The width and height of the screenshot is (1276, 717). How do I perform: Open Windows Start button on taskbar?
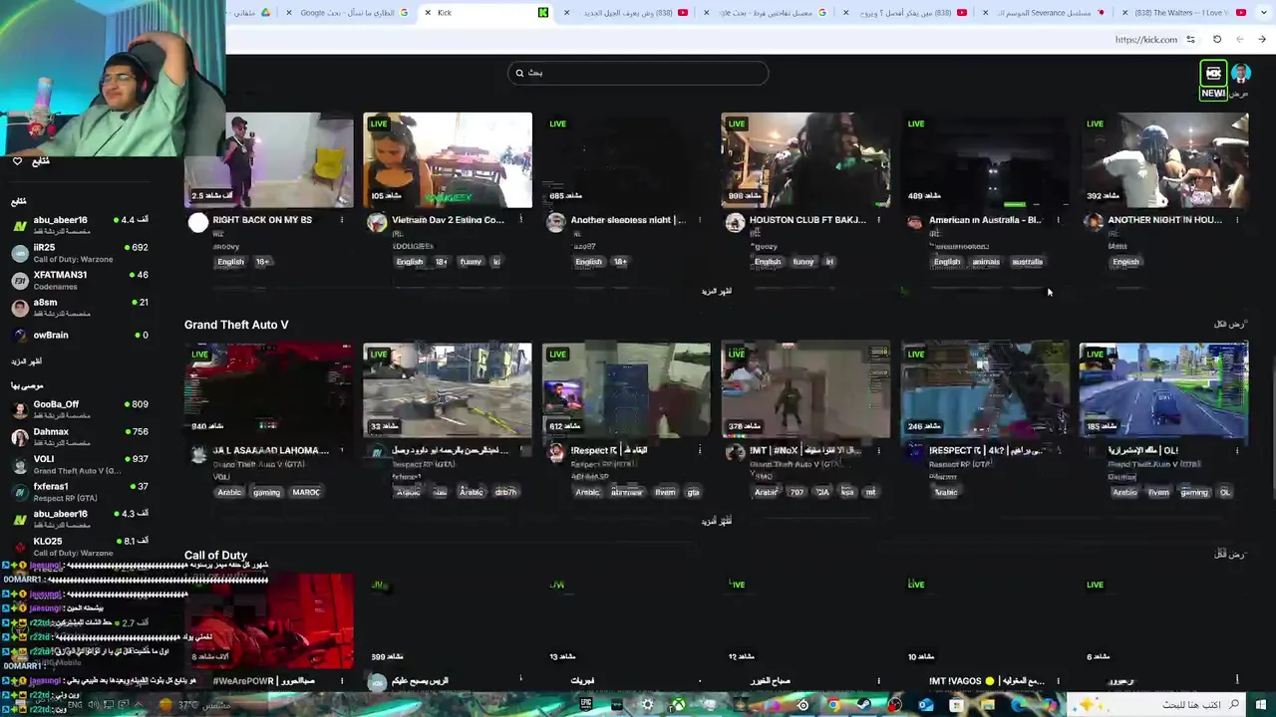click(x=1260, y=705)
